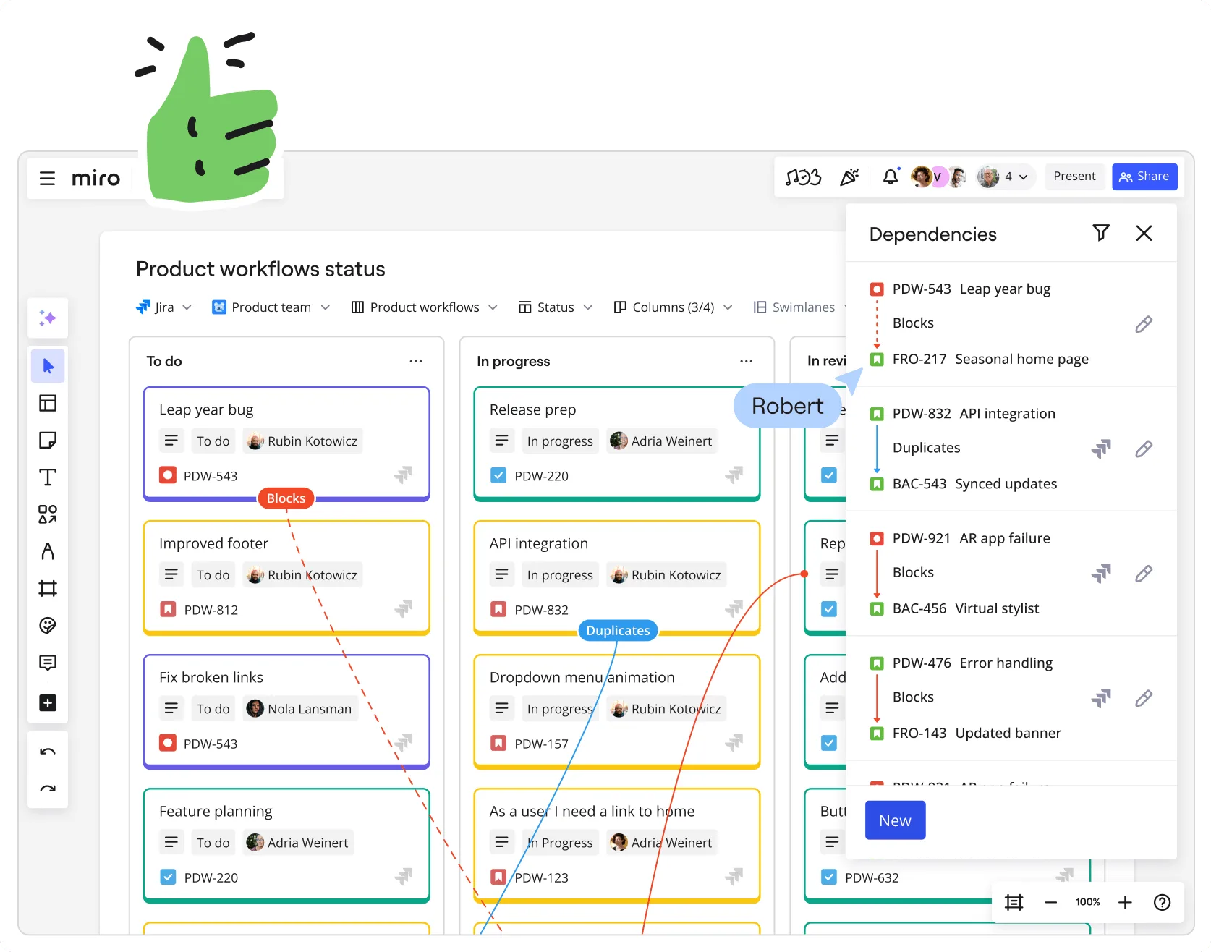Select the cursor pointer tool
Image resolution: width=1211 pixels, height=952 pixels.
tap(48, 366)
